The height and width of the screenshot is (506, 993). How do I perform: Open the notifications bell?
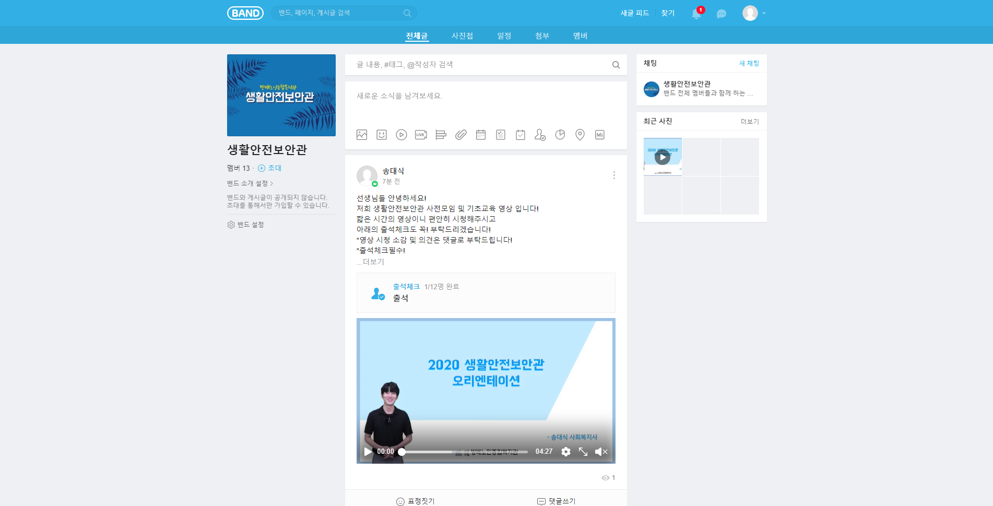[696, 14]
